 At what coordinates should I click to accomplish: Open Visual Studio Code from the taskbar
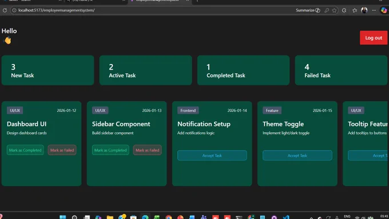(x=286, y=217)
